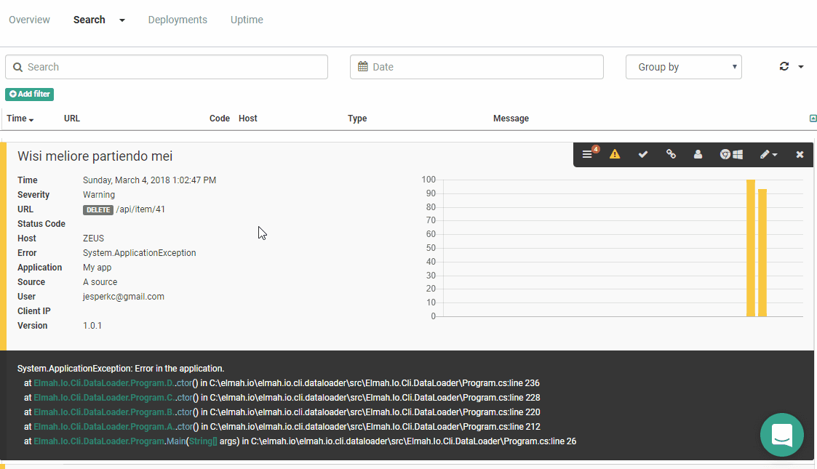Switch to the Deployments tab

click(x=178, y=20)
